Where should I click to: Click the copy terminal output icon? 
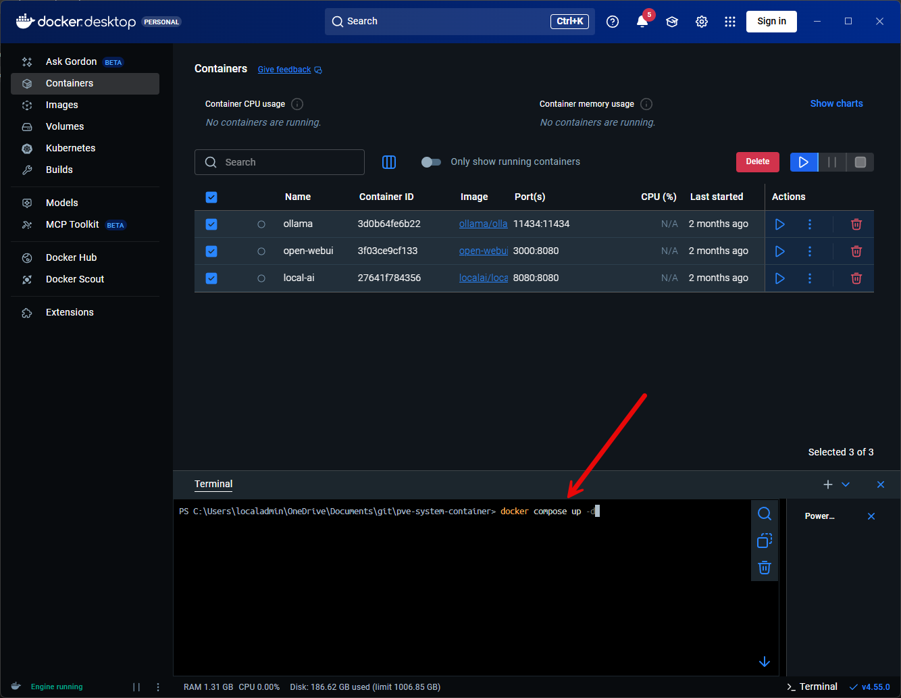tap(765, 541)
